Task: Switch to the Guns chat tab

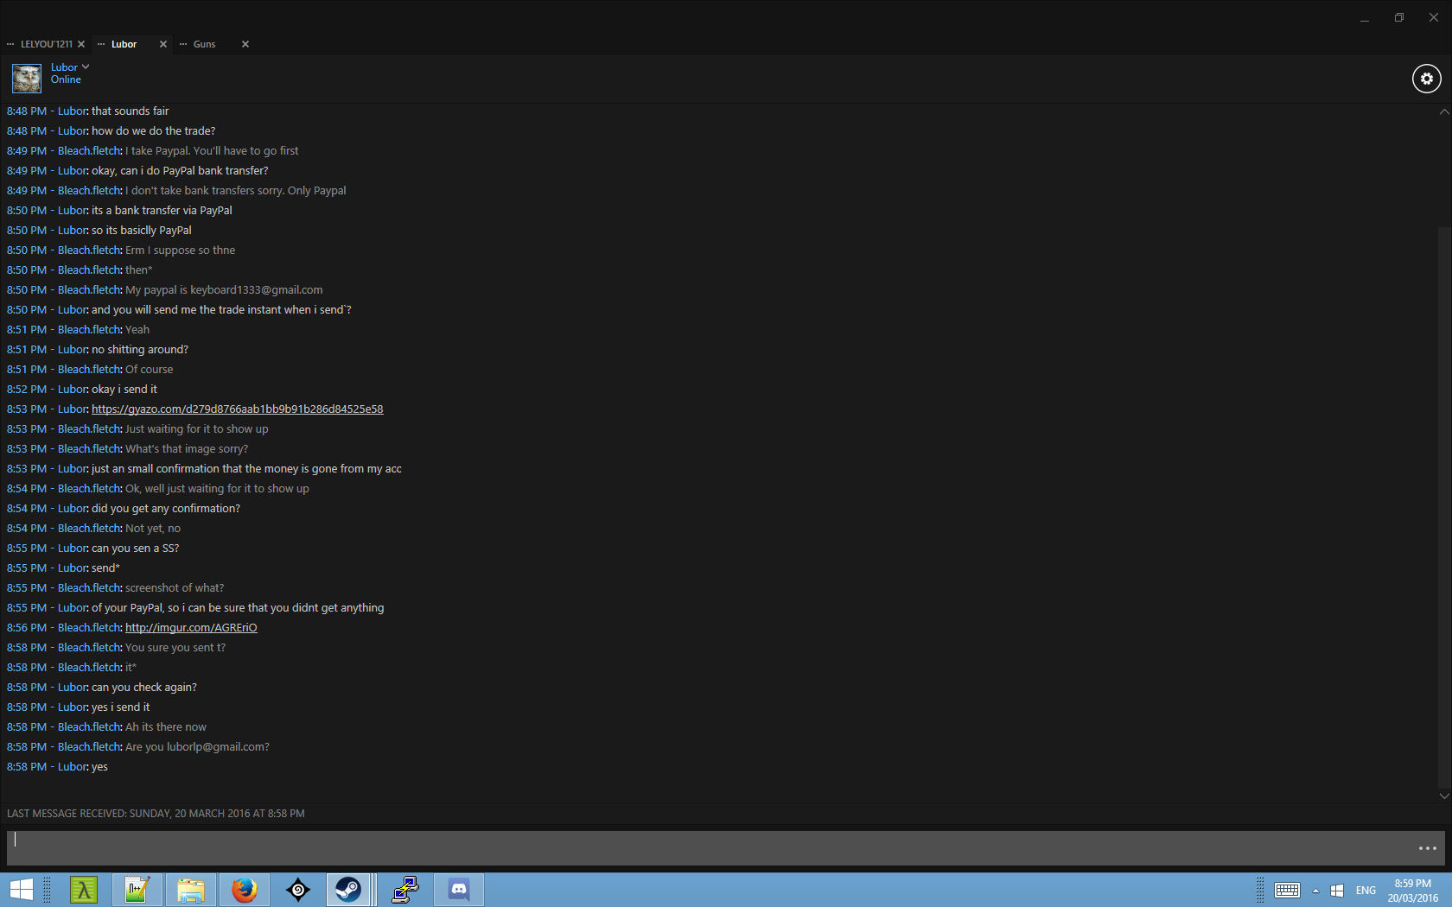Action: coord(204,44)
